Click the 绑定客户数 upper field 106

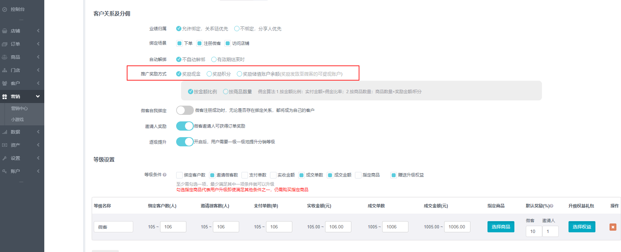[173, 227]
